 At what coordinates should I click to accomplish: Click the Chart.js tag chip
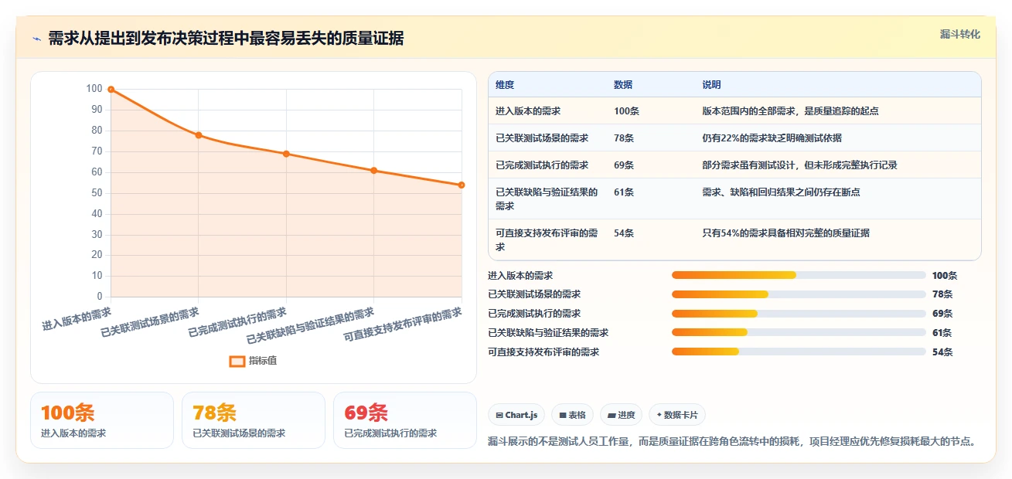coord(516,415)
